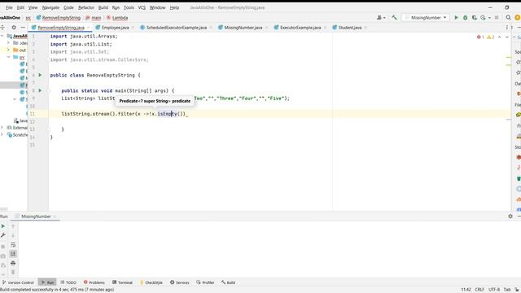The height and width of the screenshot is (293, 521).
Task: Click the run gutter arrow beside class RemoveEmptyString
Action: (40, 75)
